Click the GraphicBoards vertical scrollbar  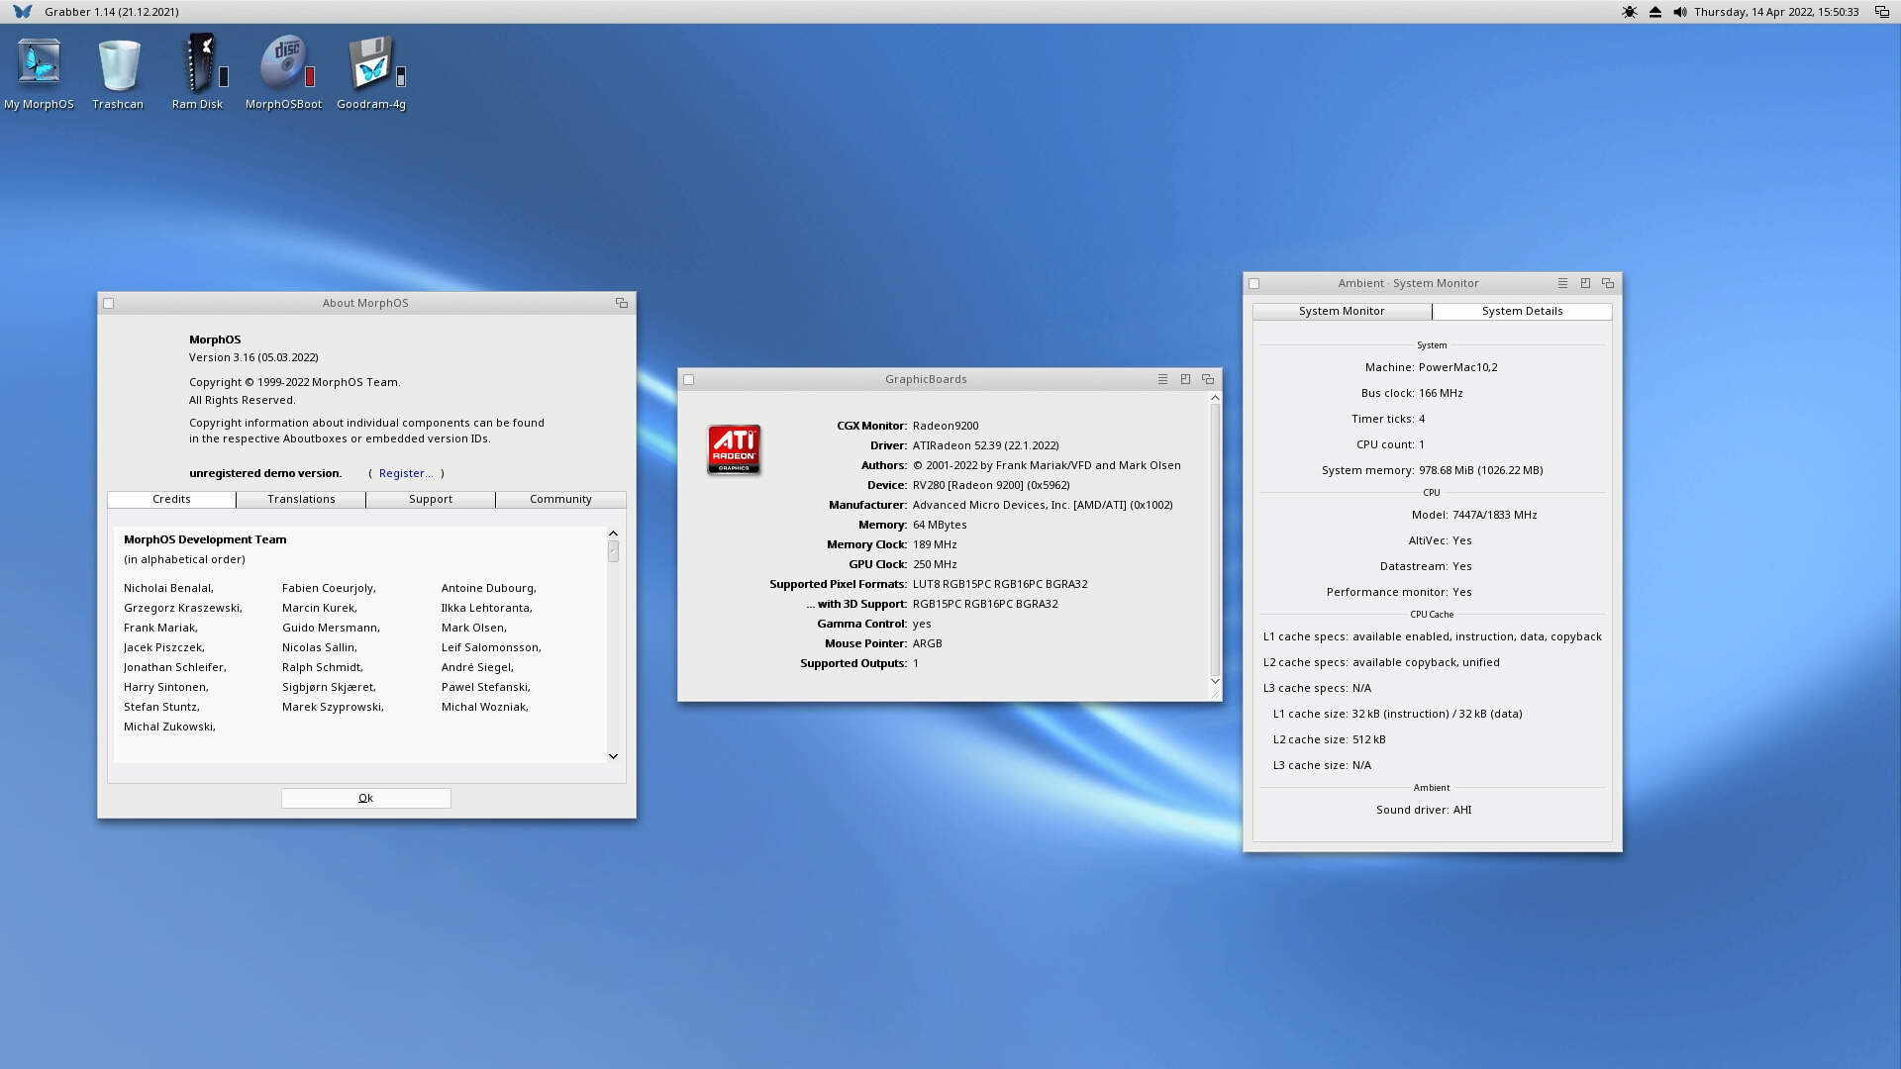(x=1215, y=539)
